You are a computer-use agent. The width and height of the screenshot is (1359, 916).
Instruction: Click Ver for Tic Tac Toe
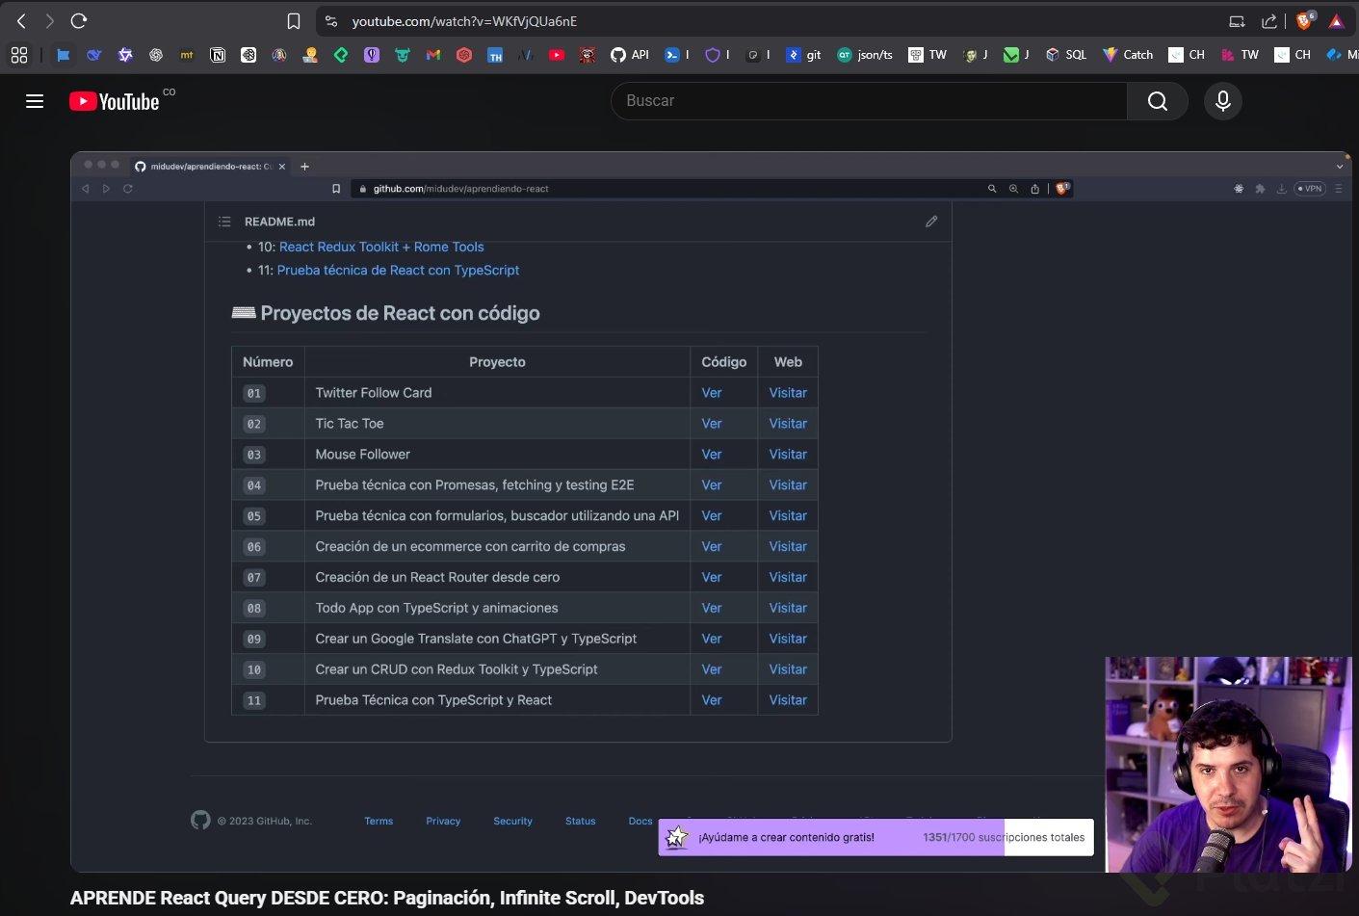coord(712,424)
